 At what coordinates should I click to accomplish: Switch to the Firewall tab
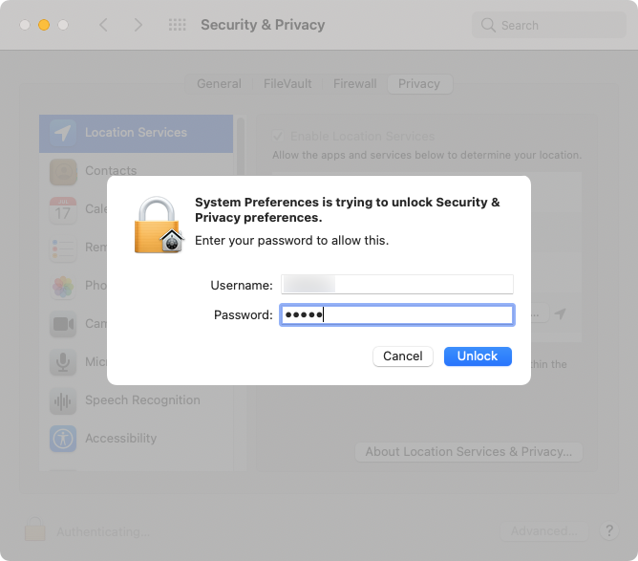[x=354, y=84]
